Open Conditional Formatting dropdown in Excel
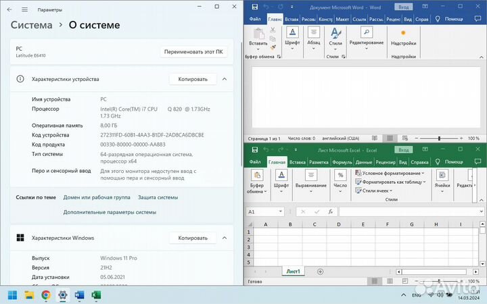Screen dimensions: 487x304 pyautogui.click(x=390, y=173)
